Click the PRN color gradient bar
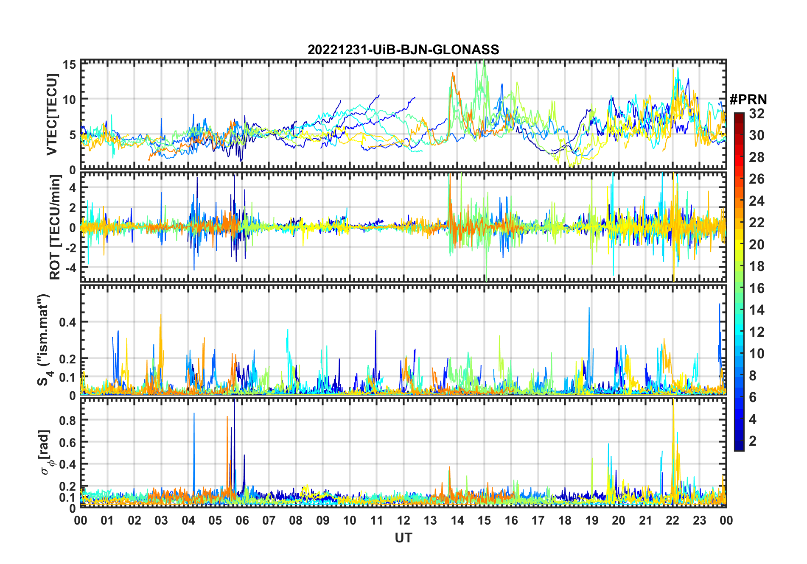 coord(739,282)
